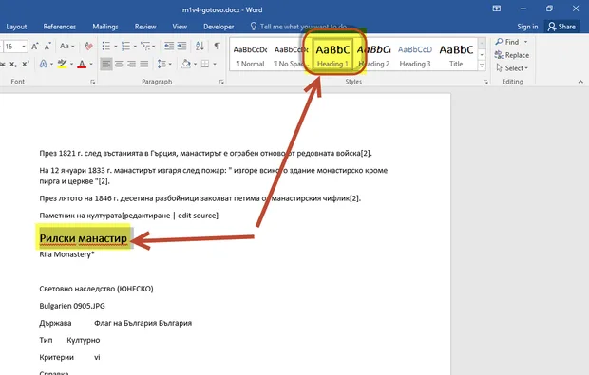Switch to the Mailings tab
This screenshot has width=589, height=375.
(105, 27)
